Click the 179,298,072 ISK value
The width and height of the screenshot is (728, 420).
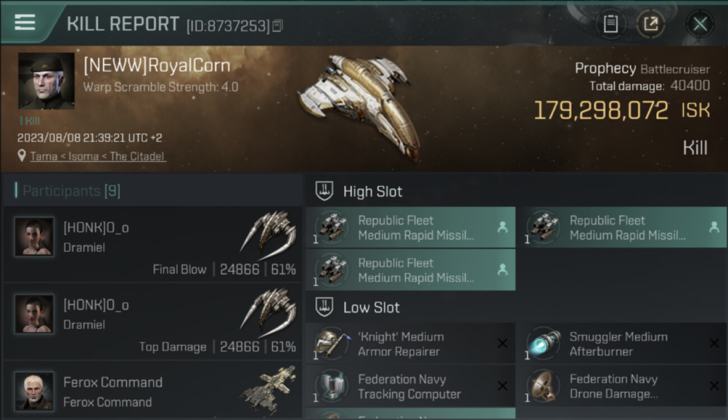click(x=600, y=110)
